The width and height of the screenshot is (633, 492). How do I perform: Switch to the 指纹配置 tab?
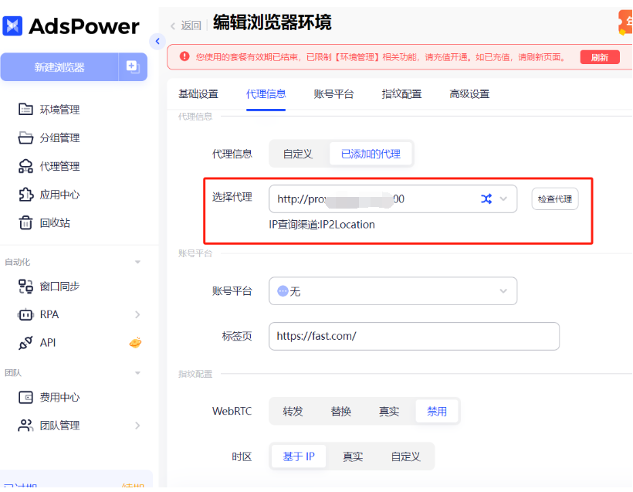[x=401, y=94]
